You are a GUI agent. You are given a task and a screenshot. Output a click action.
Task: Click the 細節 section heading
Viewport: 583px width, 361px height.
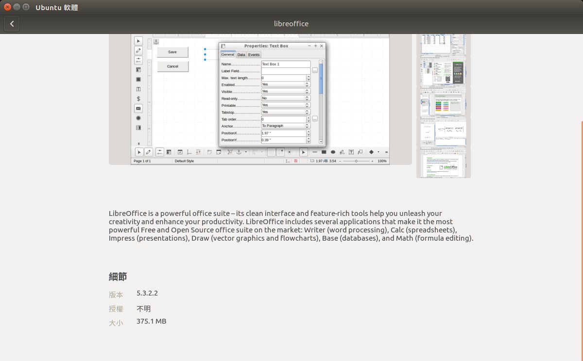(x=118, y=277)
